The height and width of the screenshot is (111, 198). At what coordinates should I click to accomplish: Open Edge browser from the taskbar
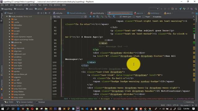18,109
